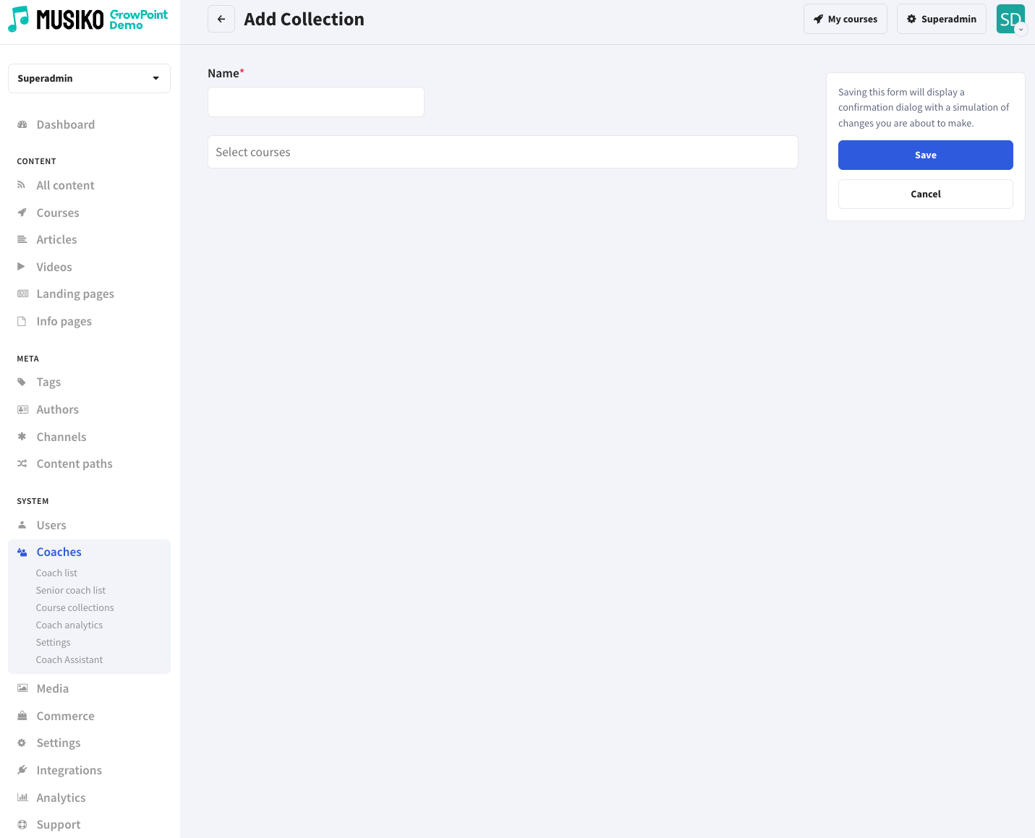
Task: Open My courses from the top bar
Action: (845, 19)
